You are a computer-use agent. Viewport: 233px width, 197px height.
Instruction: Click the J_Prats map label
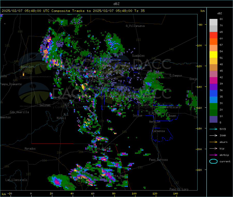(143, 105)
